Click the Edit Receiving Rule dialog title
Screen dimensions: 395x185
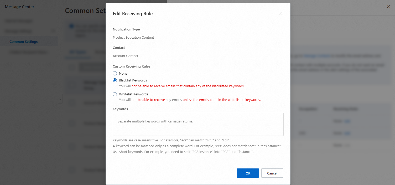point(133,14)
